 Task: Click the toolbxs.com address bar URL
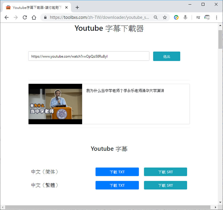tap(99, 17)
